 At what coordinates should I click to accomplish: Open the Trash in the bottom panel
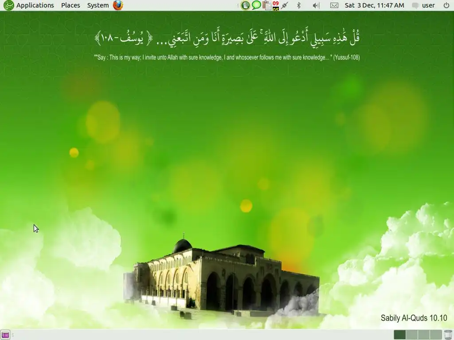click(448, 335)
